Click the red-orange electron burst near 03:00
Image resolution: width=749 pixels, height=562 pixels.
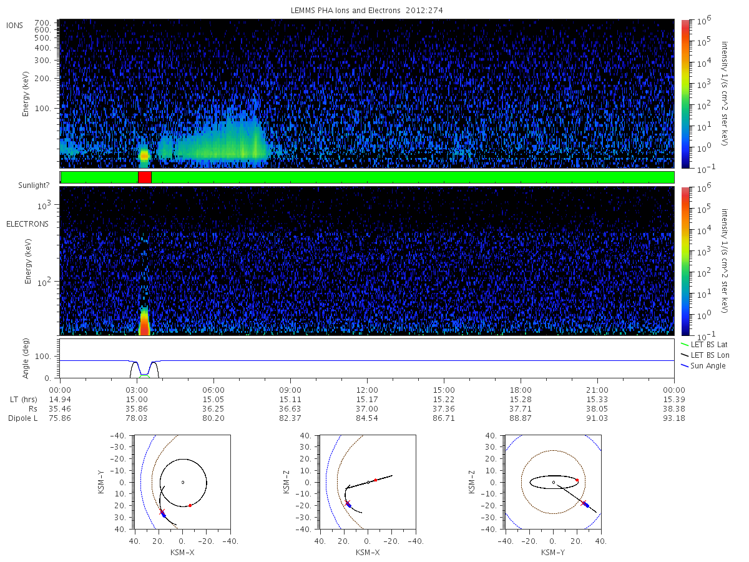pyautogui.click(x=144, y=322)
